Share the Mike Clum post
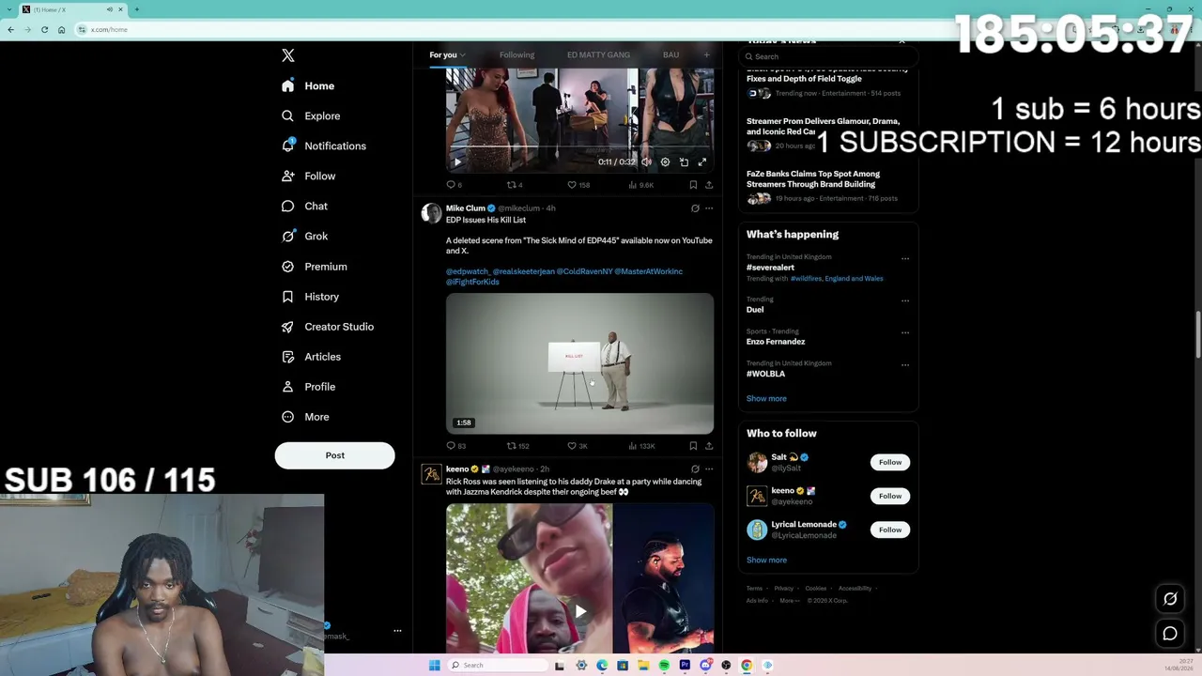Viewport: 1202px width, 676px height. pyautogui.click(x=709, y=446)
